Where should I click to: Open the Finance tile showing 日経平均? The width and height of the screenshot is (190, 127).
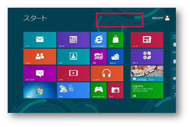click(147, 90)
